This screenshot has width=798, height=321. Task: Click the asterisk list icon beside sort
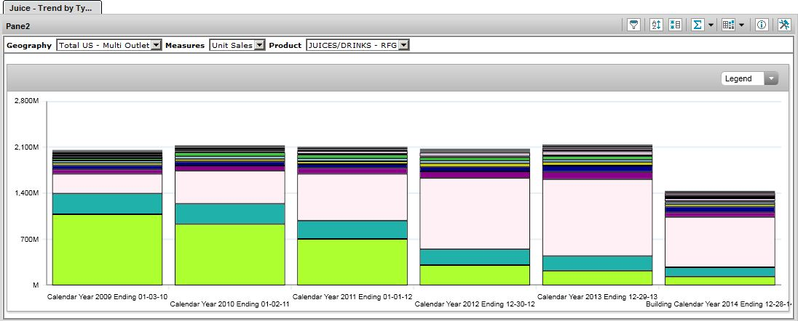(675, 25)
